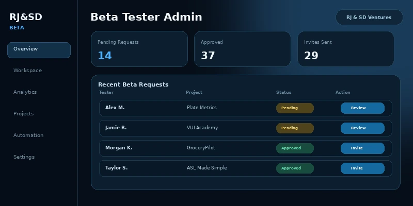Review Alex M.'s beta request
The height and width of the screenshot is (206, 413).
(362, 108)
